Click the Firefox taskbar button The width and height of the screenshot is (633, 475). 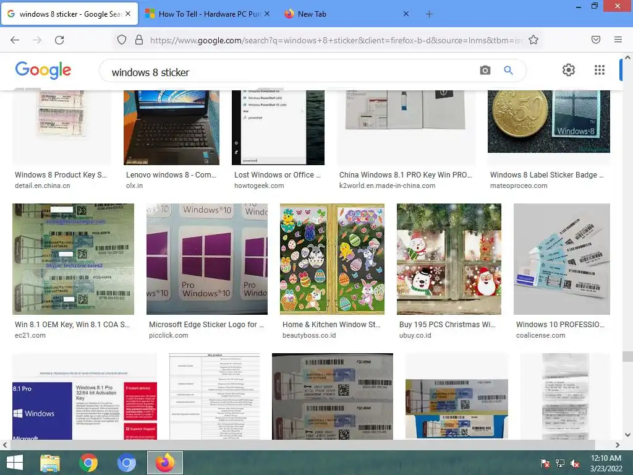(164, 463)
